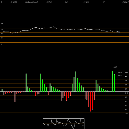Screen dimensions: 129x129
Task: Click the RSI axis label 70
Action: [2, 30]
